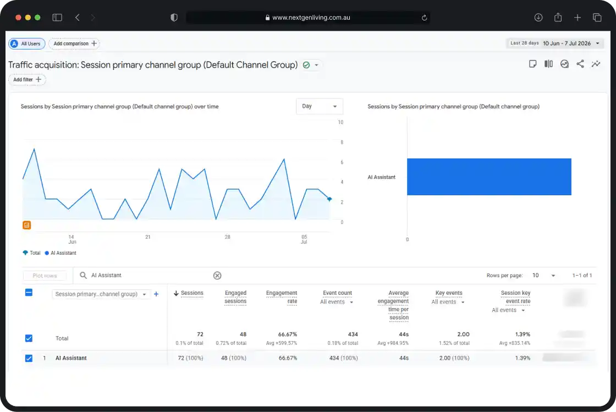The width and height of the screenshot is (616, 412).
Task: Uncheck the Total row checkbox
Action: [29, 338]
